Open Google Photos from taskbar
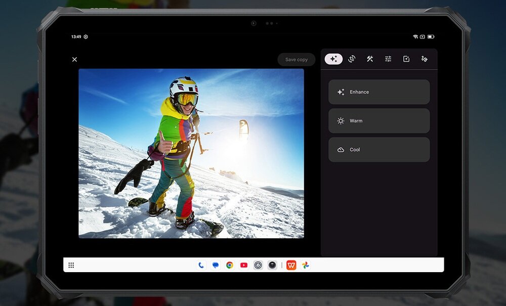The height and width of the screenshot is (306, 506). (305, 265)
